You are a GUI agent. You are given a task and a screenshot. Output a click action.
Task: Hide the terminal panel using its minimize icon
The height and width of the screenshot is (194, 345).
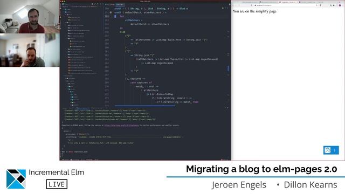point(227,108)
